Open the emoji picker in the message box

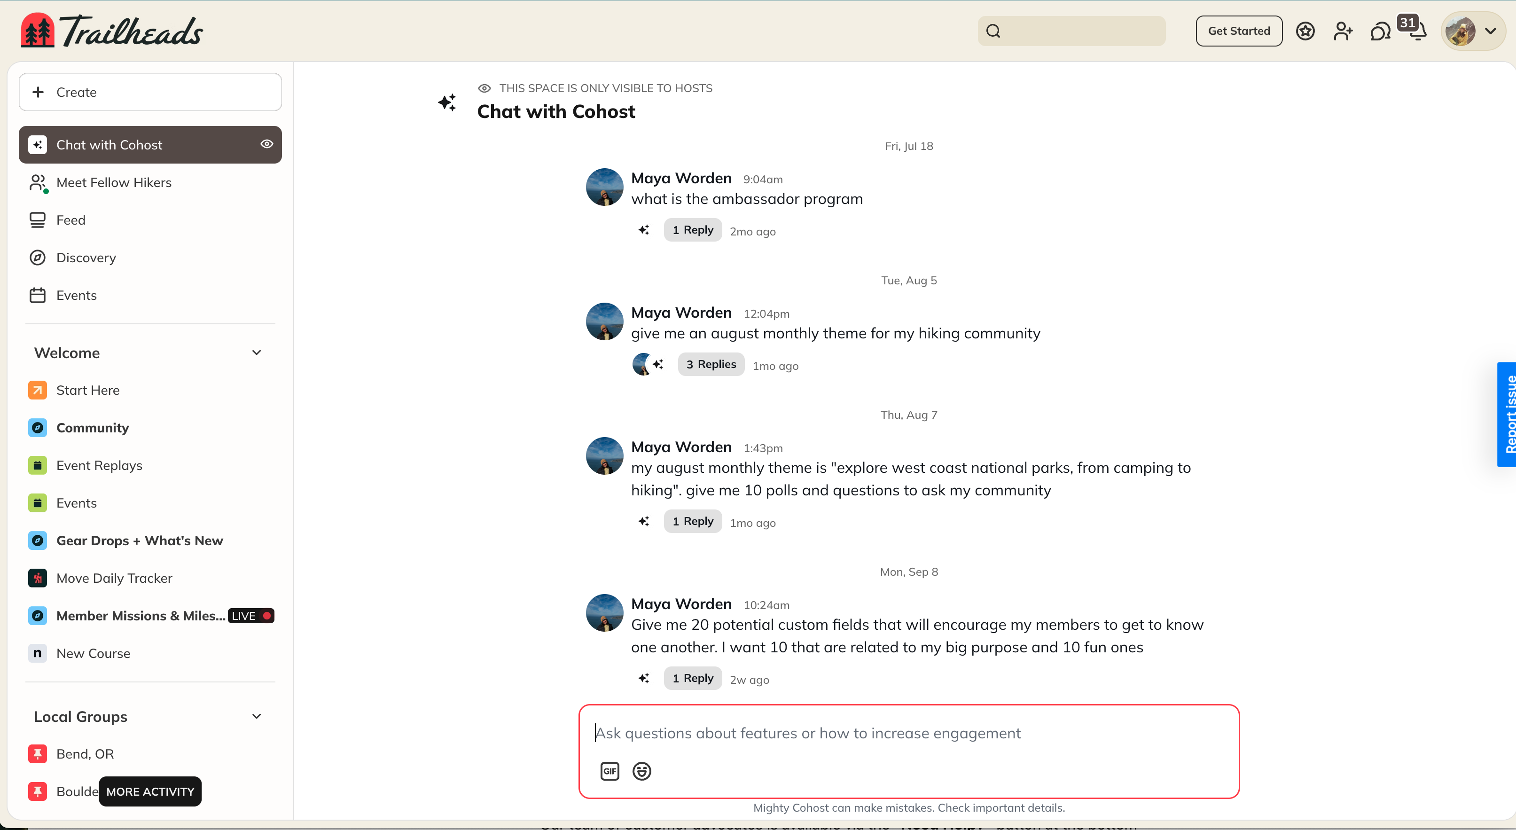[x=642, y=771]
